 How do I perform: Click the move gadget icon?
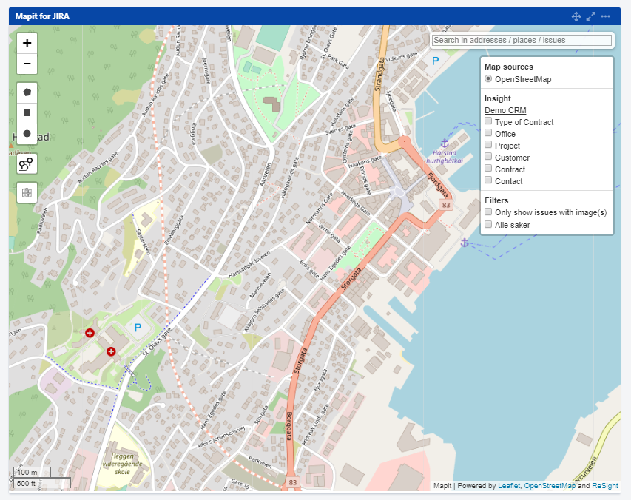(x=576, y=16)
